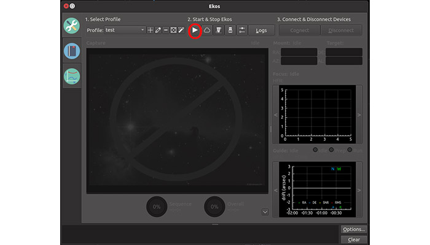Expand the panel with the down chevron
The width and height of the screenshot is (430, 245).
tap(264, 212)
